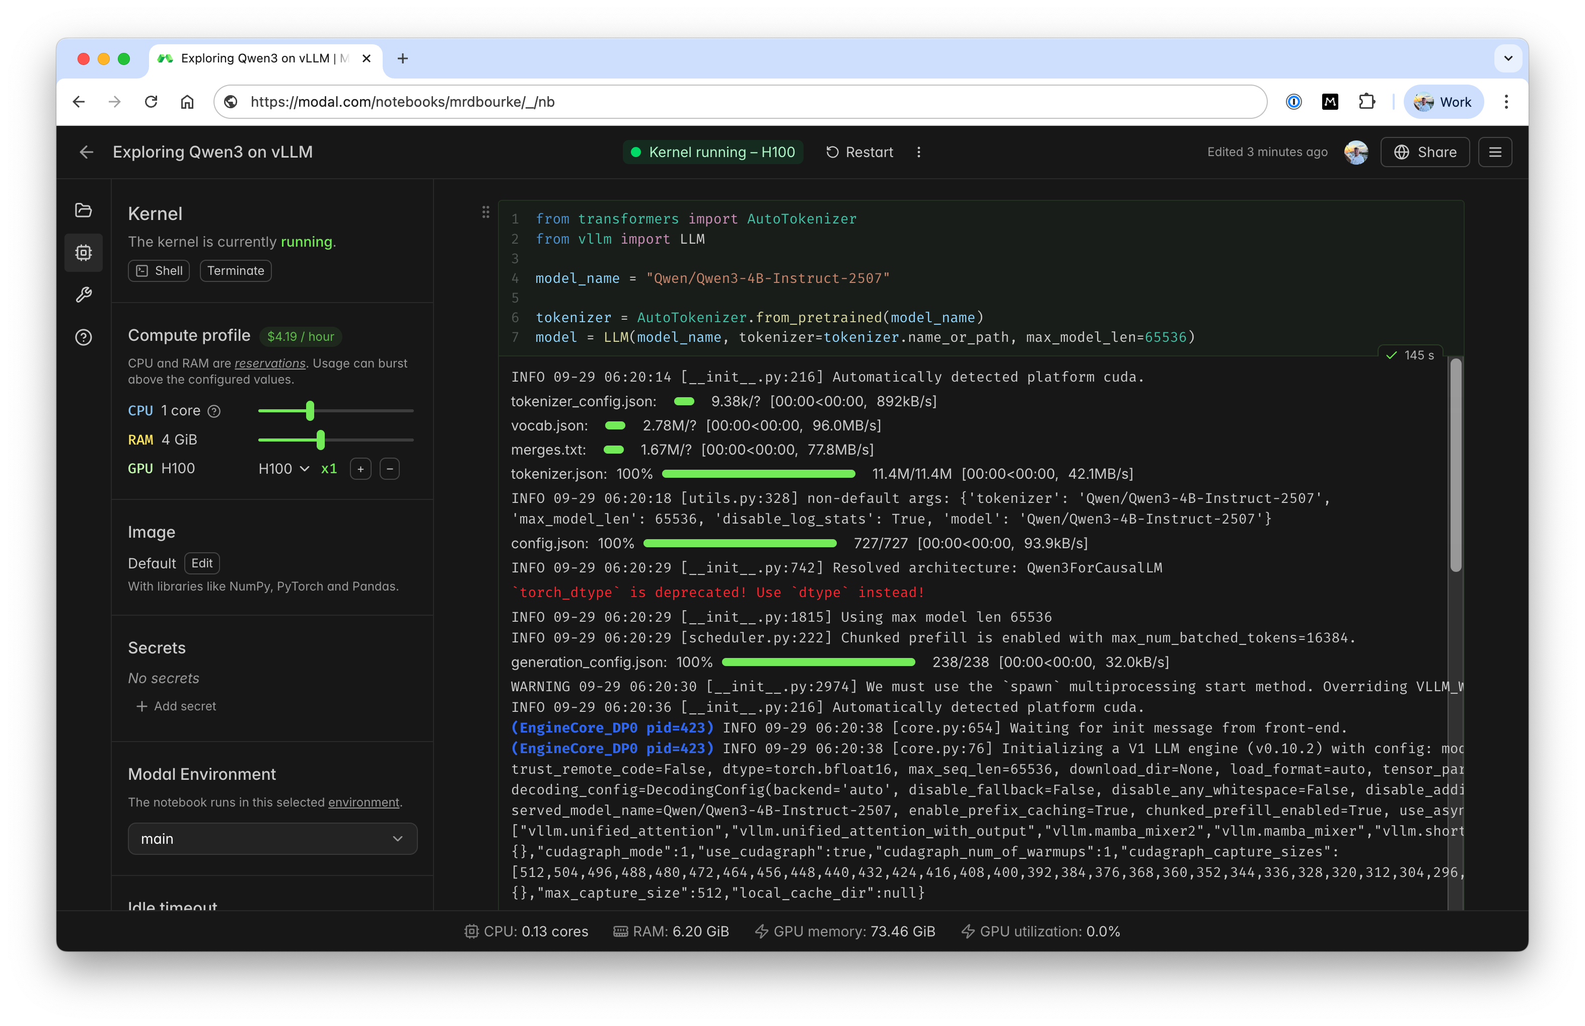Open the hamburger menu right of Share
Screen dimensions: 1585x1026
pos(1494,153)
